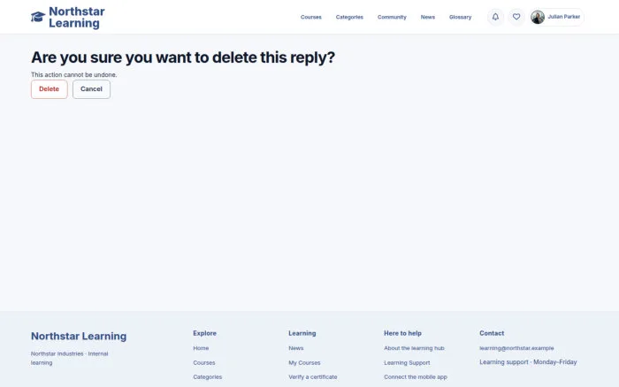
Task: Open Julian Parker user menu
Action: (x=556, y=17)
